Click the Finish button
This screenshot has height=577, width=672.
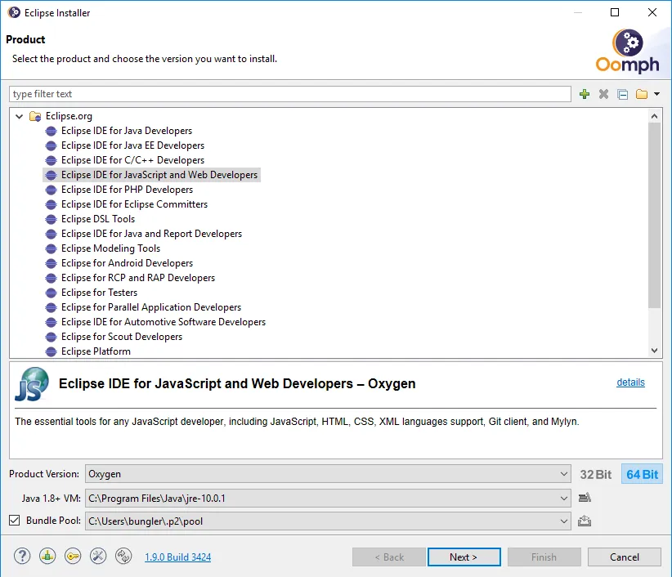click(x=544, y=557)
